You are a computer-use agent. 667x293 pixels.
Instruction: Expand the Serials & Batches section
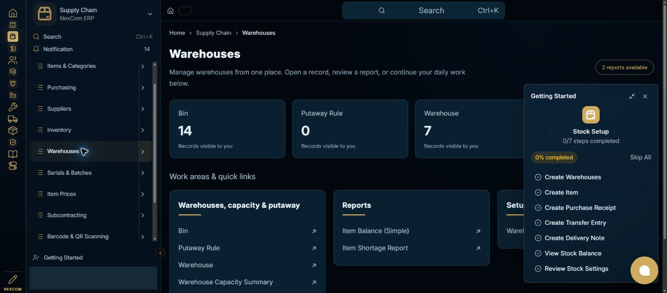(142, 173)
